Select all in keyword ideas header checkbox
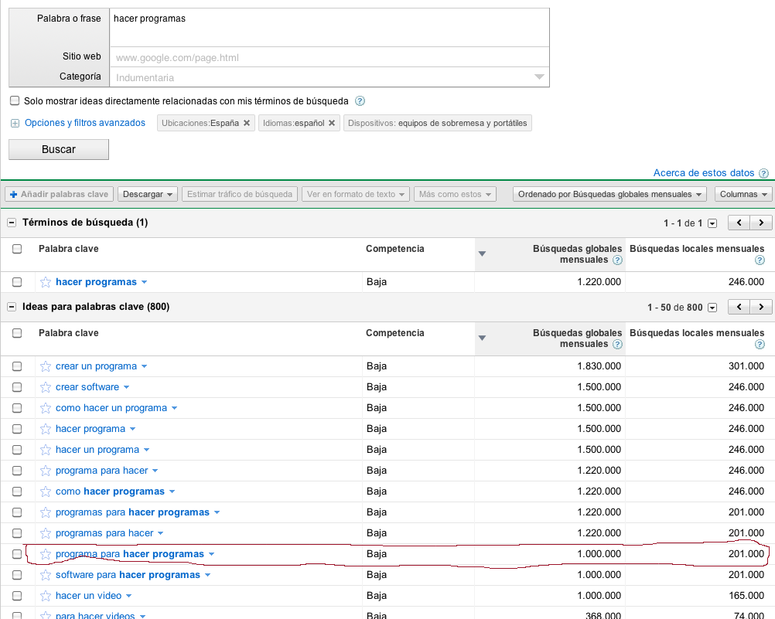The width and height of the screenshot is (775, 619). (x=17, y=333)
